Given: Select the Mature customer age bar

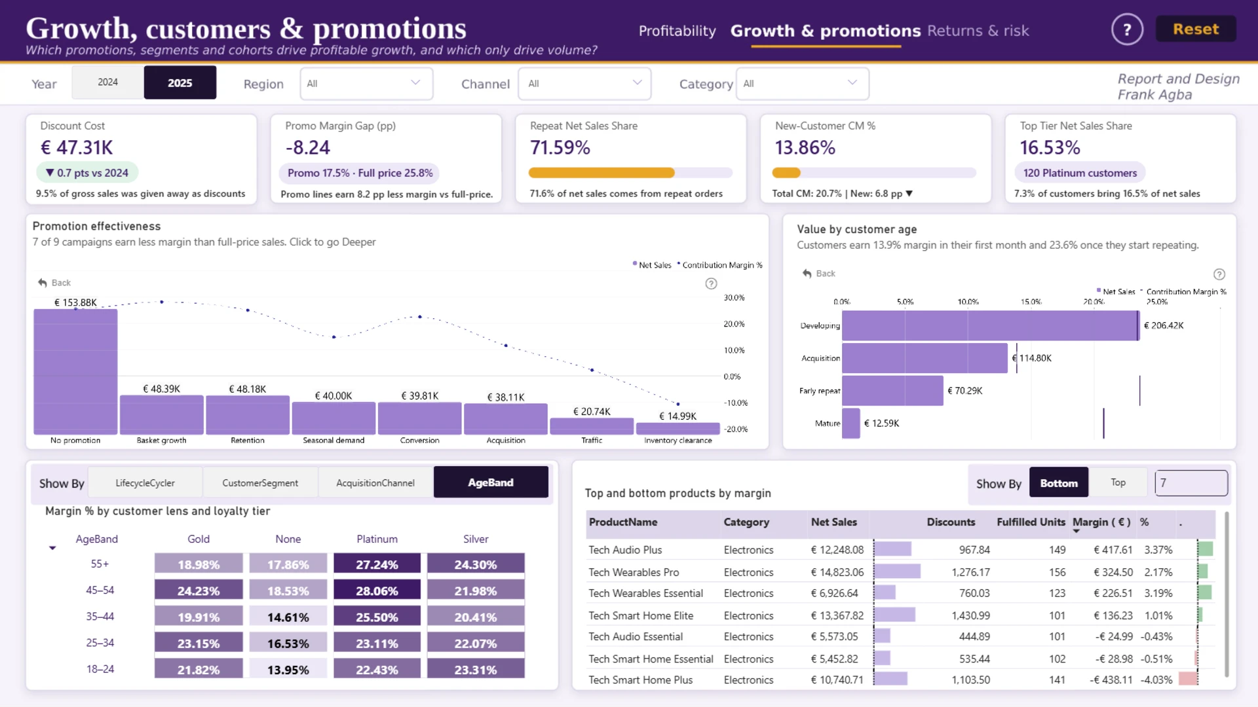Looking at the screenshot, I should (851, 424).
